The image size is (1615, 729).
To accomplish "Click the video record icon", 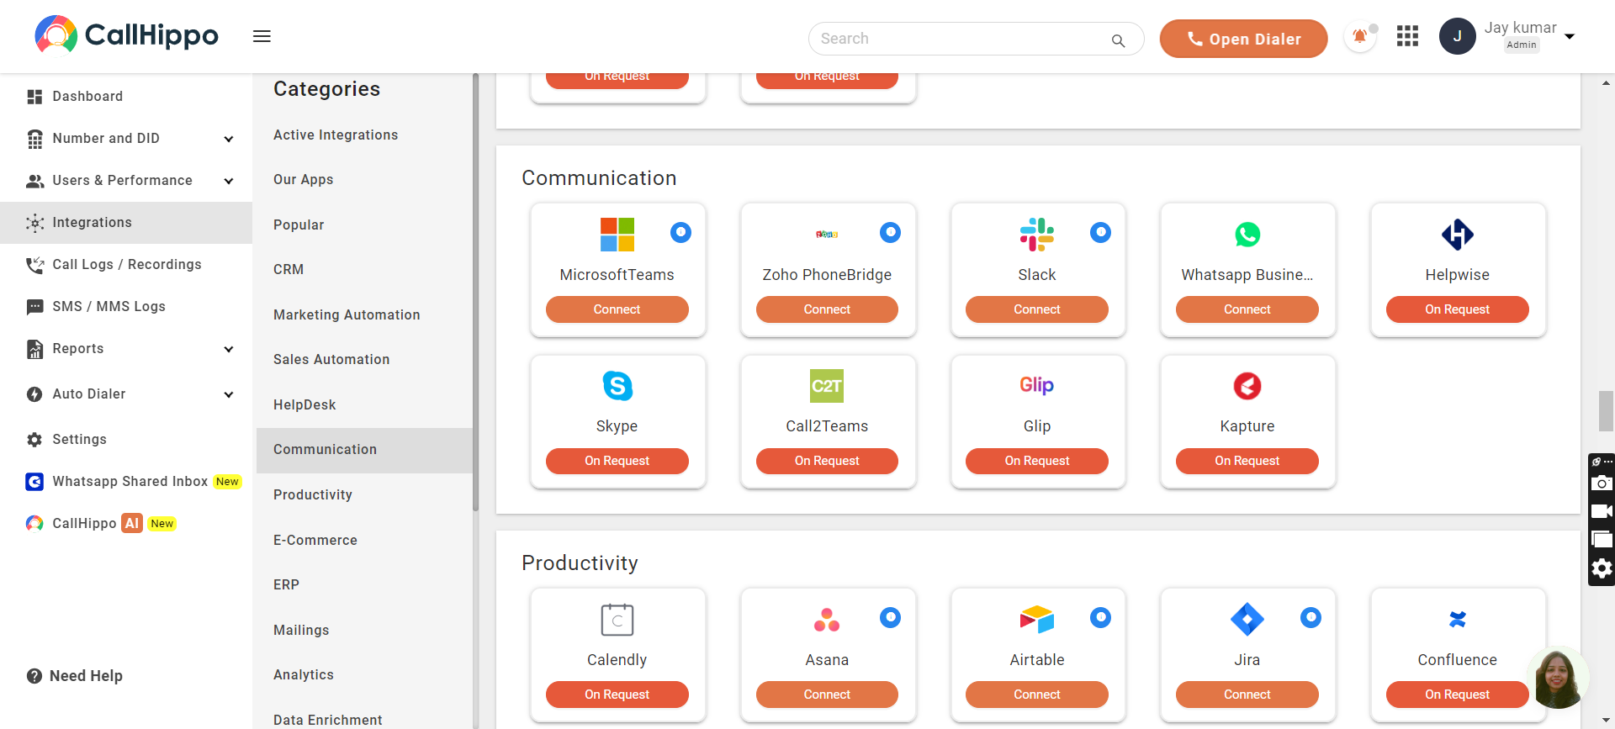I will point(1602,511).
